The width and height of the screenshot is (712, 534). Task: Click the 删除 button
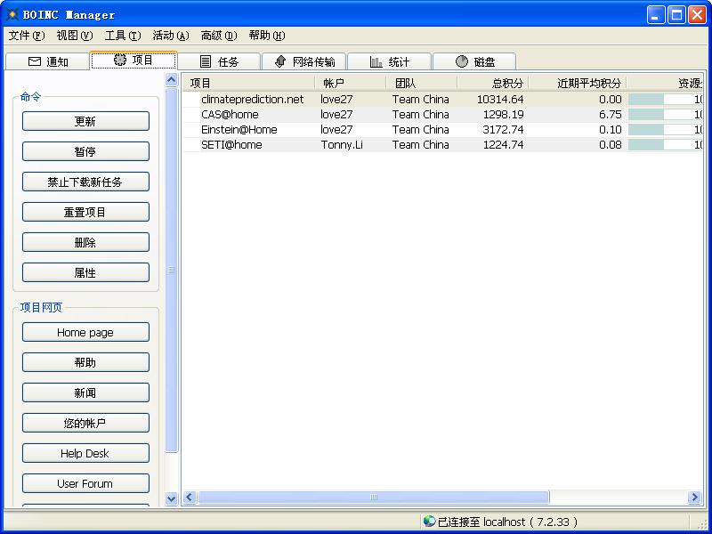[85, 242]
